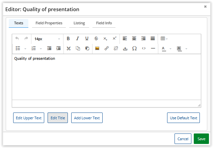Click the Save button
Image resolution: width=213 pixels, height=148 pixels.
[201, 139]
